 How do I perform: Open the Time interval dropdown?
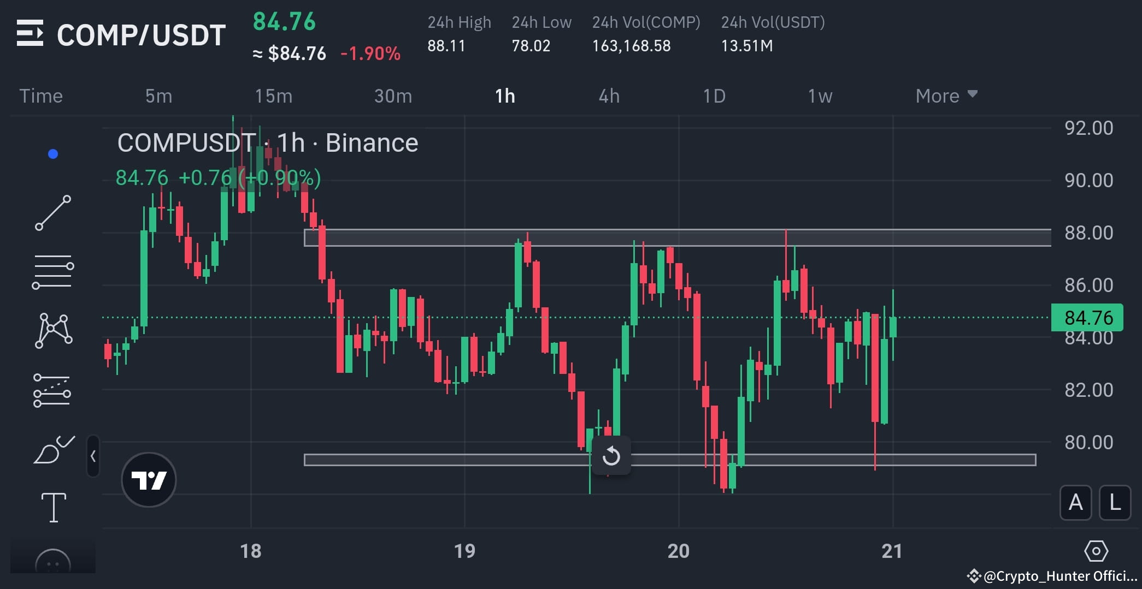(40, 96)
